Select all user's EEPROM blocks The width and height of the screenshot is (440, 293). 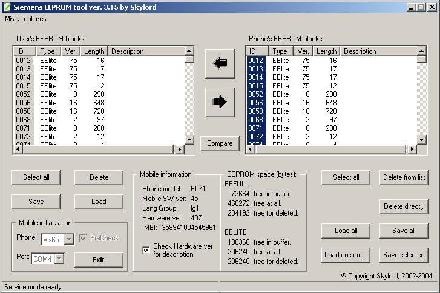(x=36, y=177)
